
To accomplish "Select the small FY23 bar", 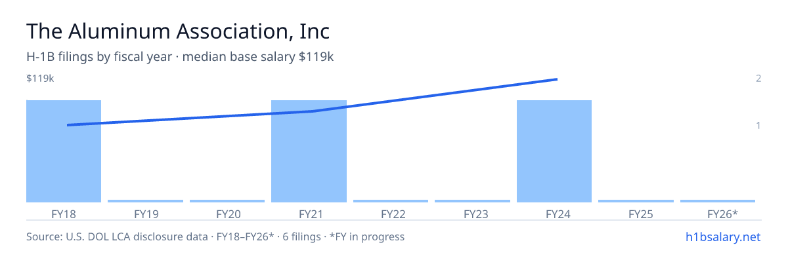I will click(472, 201).
